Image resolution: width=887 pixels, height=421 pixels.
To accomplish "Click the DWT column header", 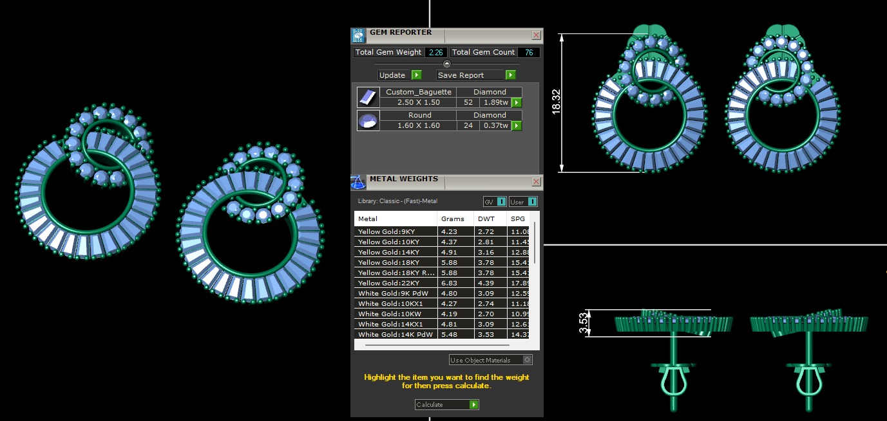I will (490, 219).
